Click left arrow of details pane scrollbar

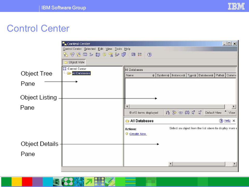[171, 164]
